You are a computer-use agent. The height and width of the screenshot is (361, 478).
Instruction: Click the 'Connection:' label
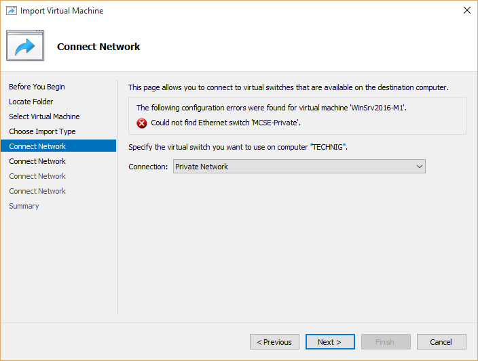(x=148, y=167)
